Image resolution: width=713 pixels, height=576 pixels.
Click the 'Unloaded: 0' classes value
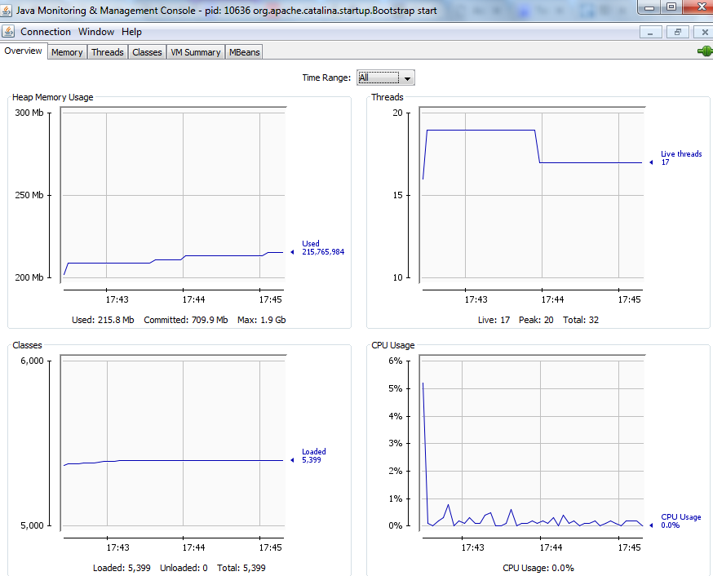[x=184, y=568]
